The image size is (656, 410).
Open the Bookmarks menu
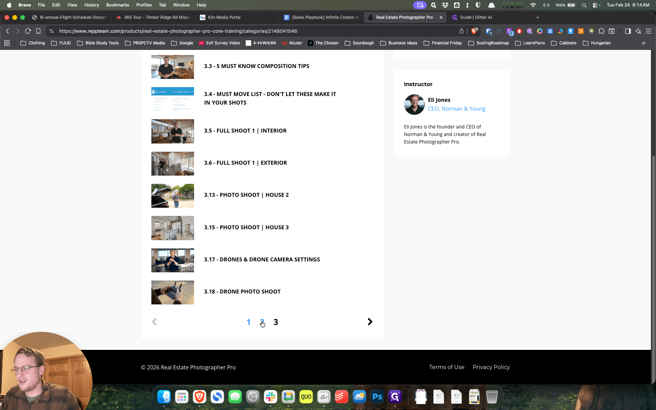(x=118, y=5)
